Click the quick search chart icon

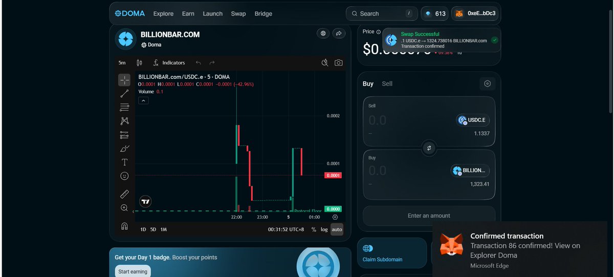click(324, 62)
